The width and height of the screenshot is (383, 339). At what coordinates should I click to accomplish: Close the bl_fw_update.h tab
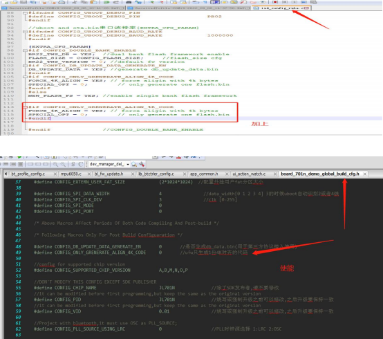133,174
